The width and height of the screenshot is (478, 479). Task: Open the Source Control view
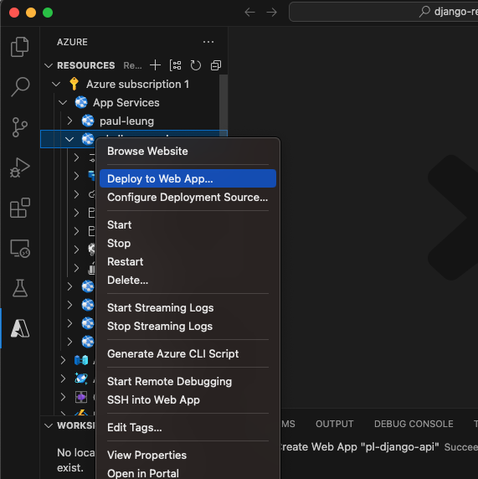coord(20,127)
